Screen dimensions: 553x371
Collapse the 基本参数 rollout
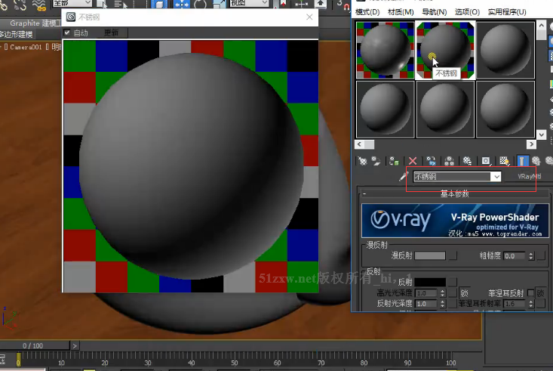coord(454,193)
